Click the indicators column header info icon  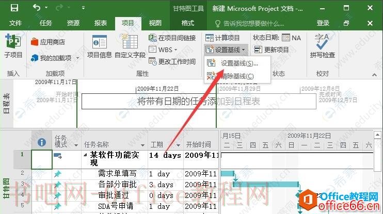point(42,142)
